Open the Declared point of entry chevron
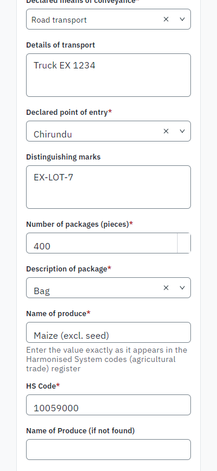Viewport: 217px width, 471px height. tap(182, 131)
